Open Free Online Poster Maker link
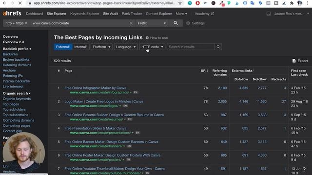Viewport: 312px width, 175px height. tap(113, 155)
